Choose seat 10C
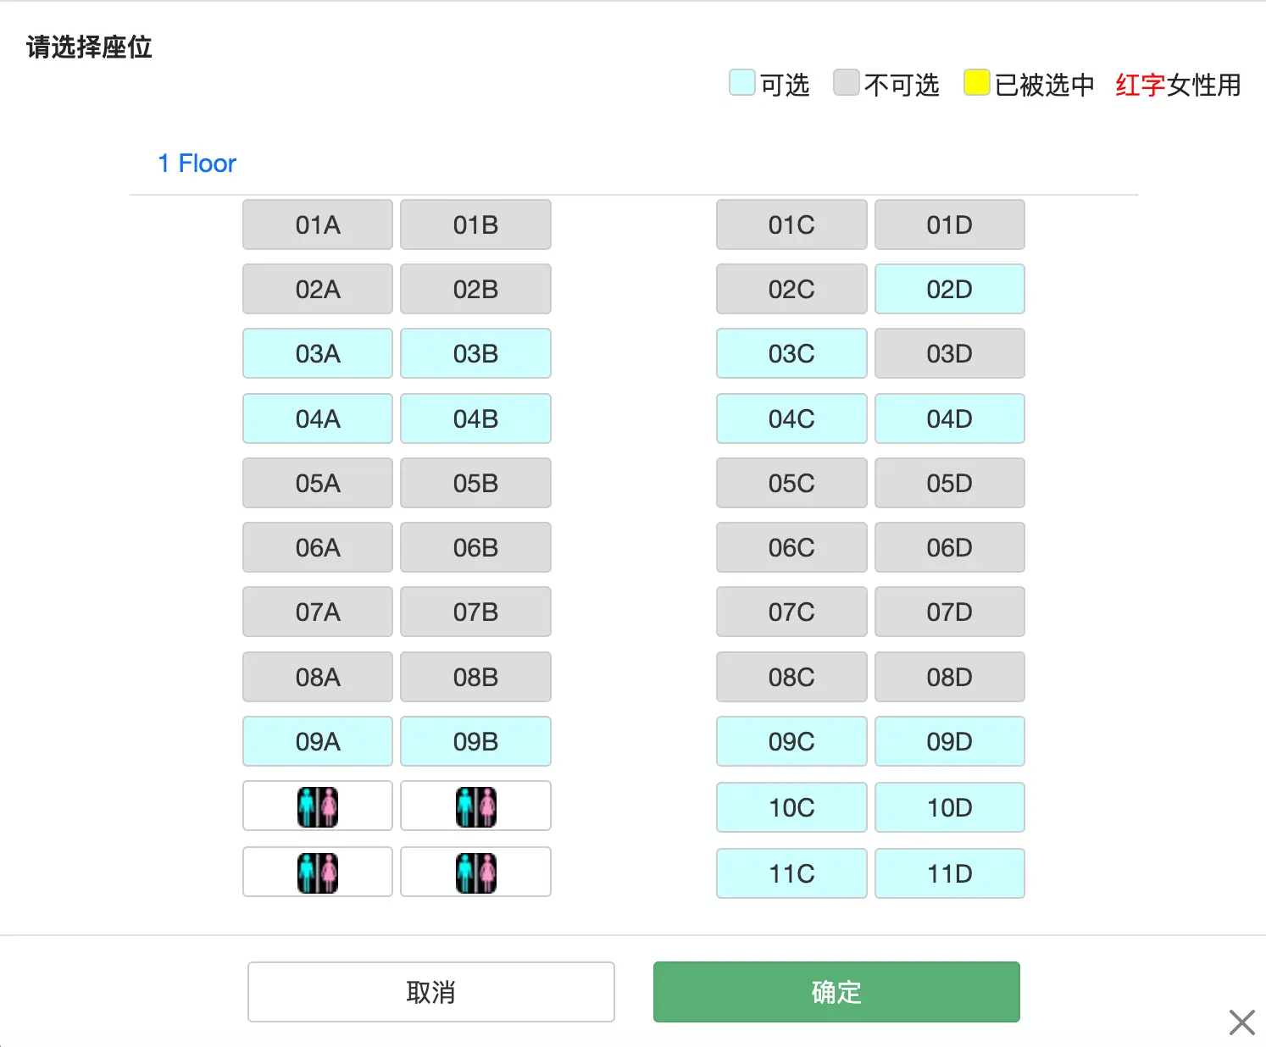This screenshot has height=1047, width=1266. [791, 807]
